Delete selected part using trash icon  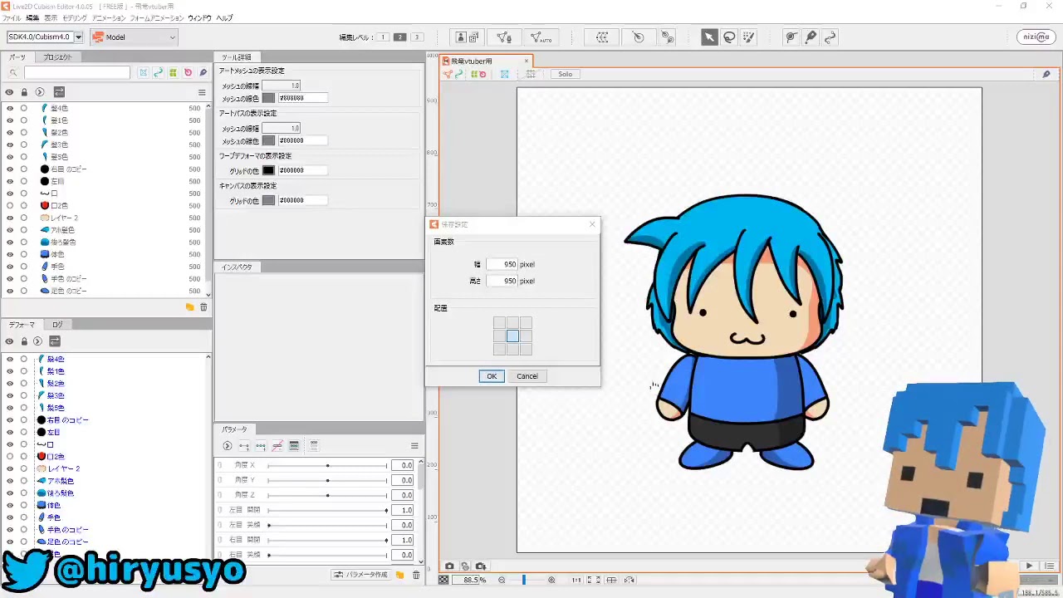(203, 307)
